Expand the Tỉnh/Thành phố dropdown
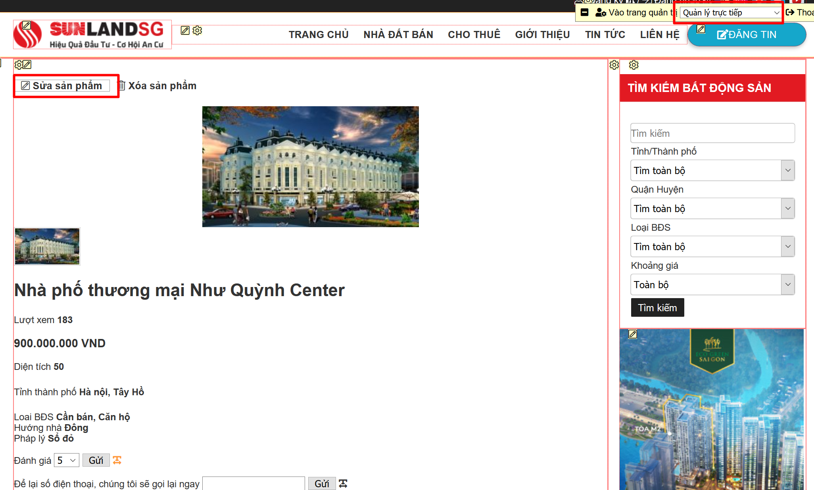 coord(712,170)
